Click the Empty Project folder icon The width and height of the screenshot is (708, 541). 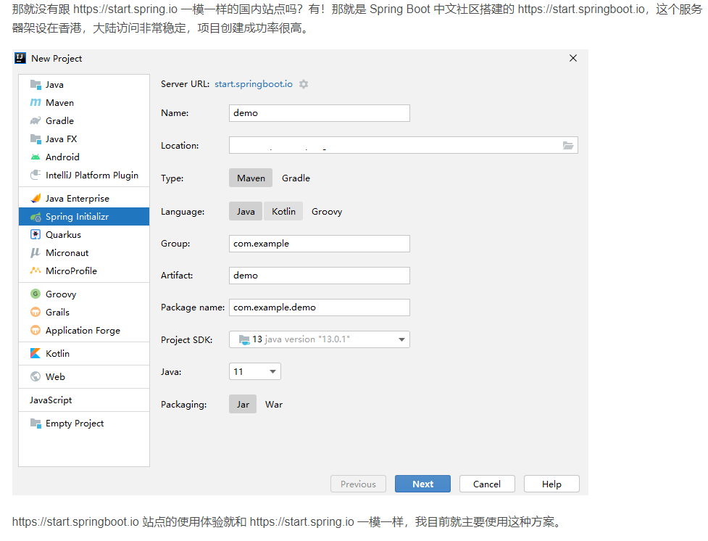(36, 423)
